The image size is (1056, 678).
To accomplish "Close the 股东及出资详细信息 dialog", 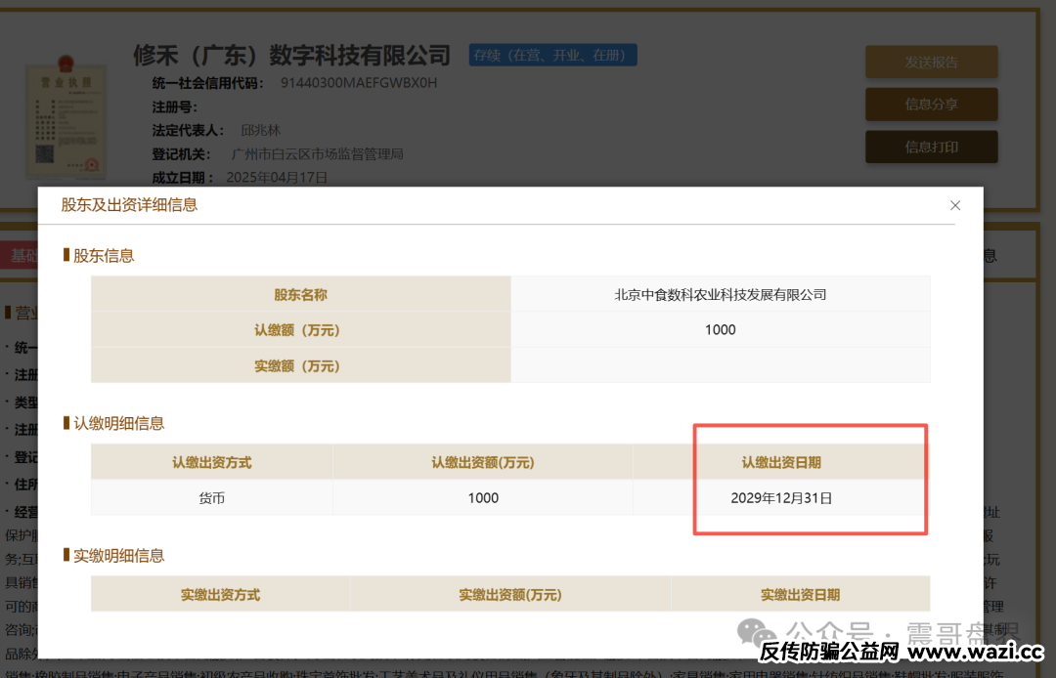I will [955, 205].
